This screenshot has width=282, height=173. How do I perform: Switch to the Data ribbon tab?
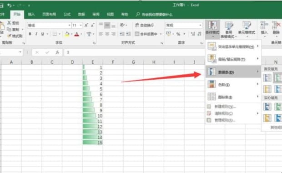(x=81, y=15)
